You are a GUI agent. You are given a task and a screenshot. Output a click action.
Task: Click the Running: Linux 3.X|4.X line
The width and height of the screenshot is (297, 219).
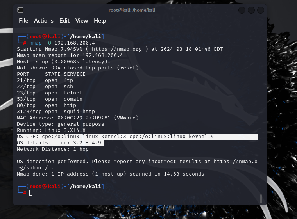51,130
